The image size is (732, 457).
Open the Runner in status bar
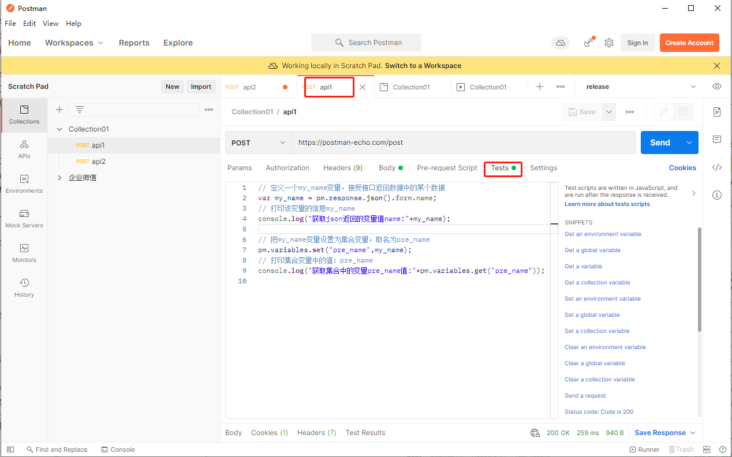point(644,449)
